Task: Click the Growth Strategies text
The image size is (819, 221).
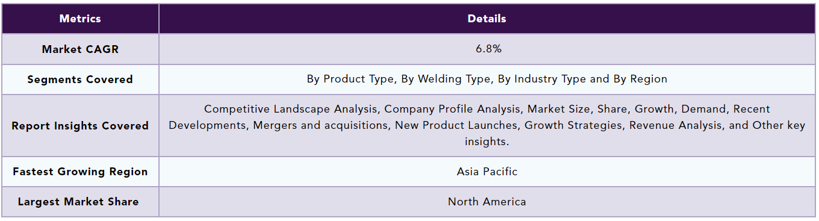Action: coord(575,125)
